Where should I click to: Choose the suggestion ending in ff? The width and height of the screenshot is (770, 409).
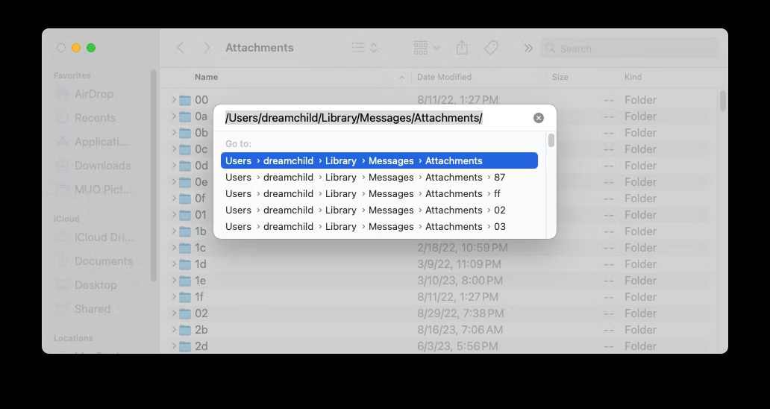[379, 193]
